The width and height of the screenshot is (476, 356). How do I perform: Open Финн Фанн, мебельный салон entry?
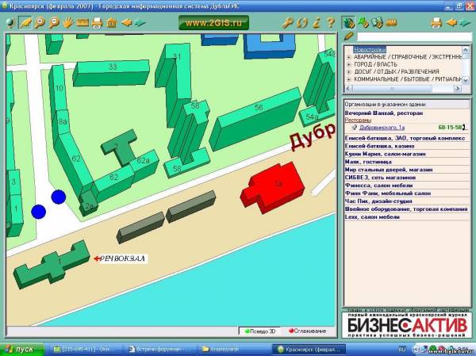[x=388, y=193]
